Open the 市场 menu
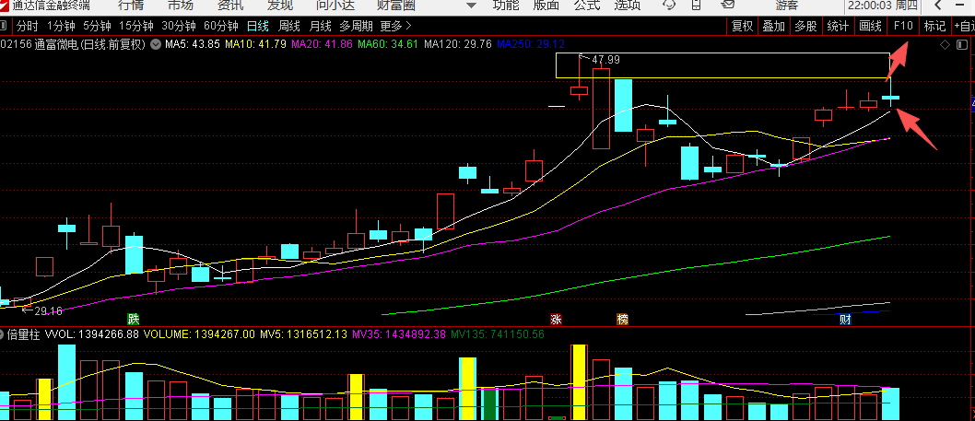The width and height of the screenshot is (975, 421). point(181,5)
